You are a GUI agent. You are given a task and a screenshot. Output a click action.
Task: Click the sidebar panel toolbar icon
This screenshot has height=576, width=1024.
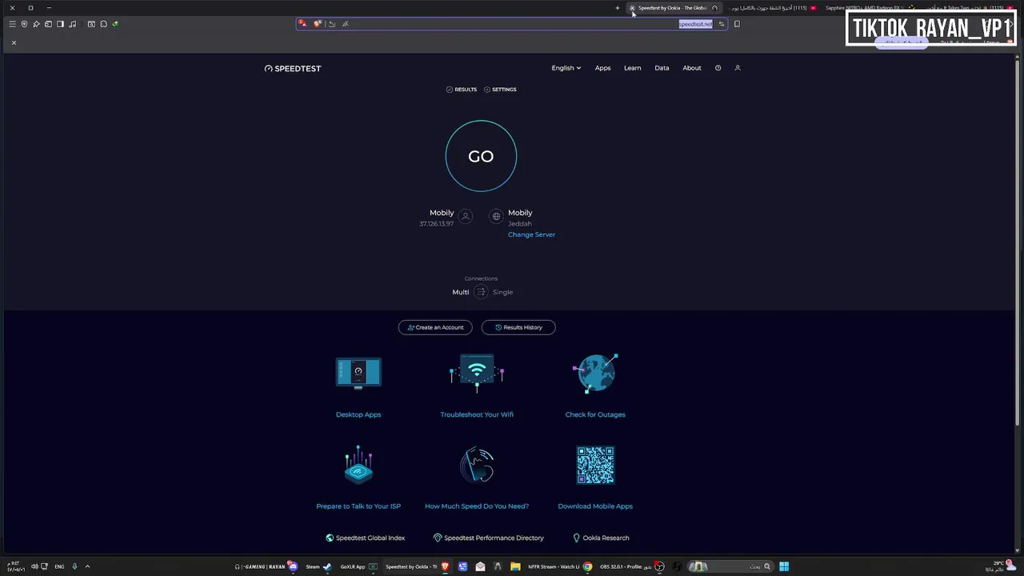click(60, 24)
